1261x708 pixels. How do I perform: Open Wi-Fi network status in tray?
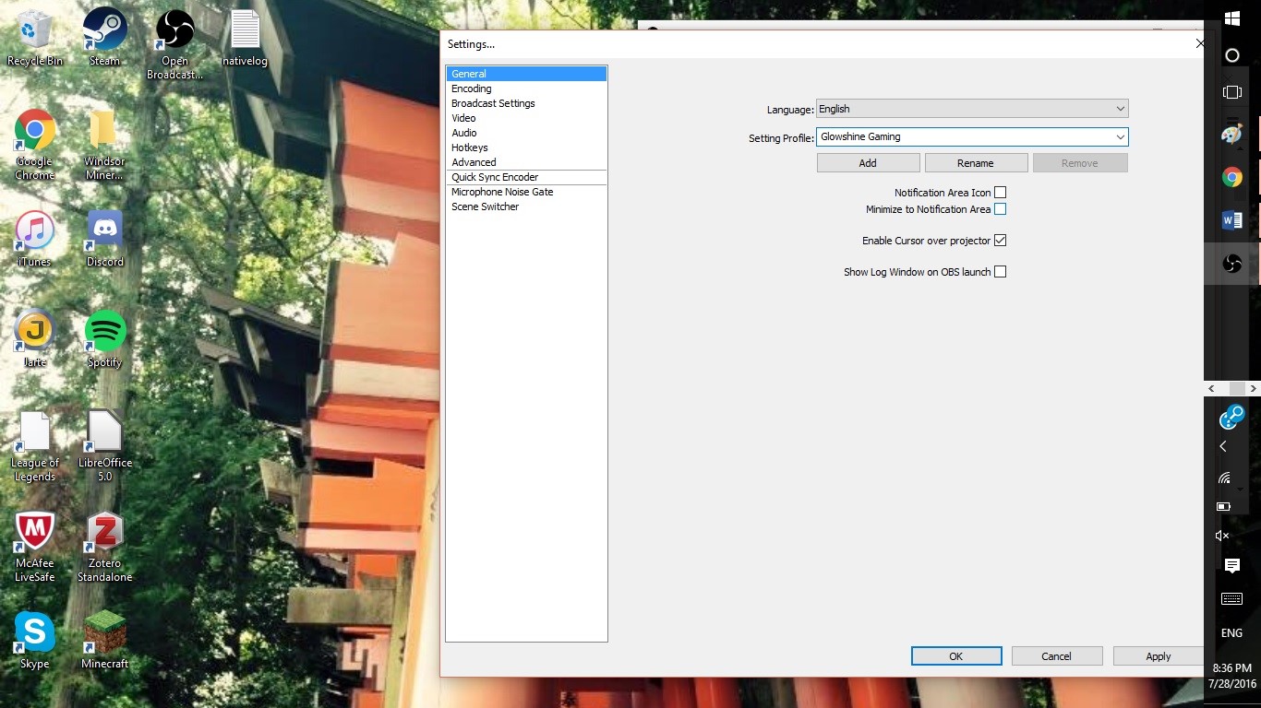tap(1224, 478)
